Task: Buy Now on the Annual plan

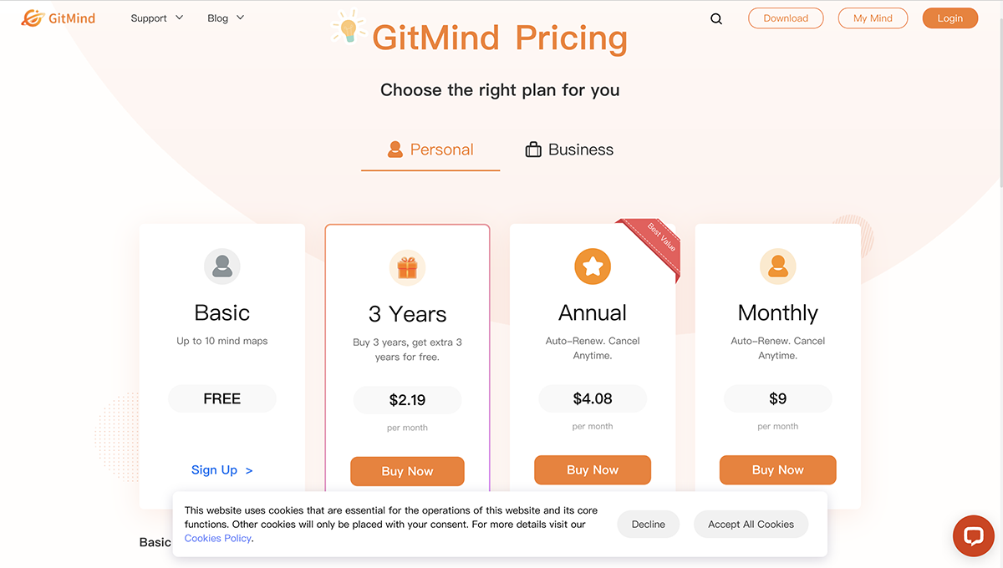Action: (x=593, y=469)
